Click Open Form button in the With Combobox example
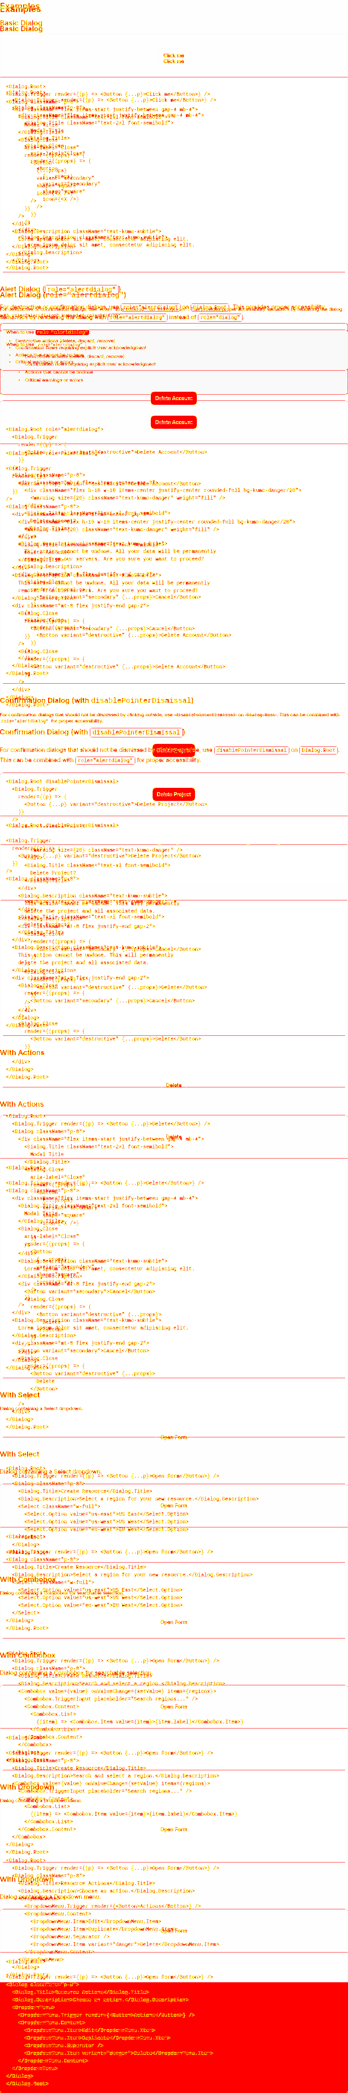Screen dimensions: 348x2093 [174, 1707]
